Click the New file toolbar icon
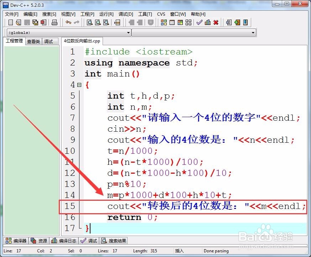Image resolution: width=311 pixels, height=257 pixels. click(11, 22)
